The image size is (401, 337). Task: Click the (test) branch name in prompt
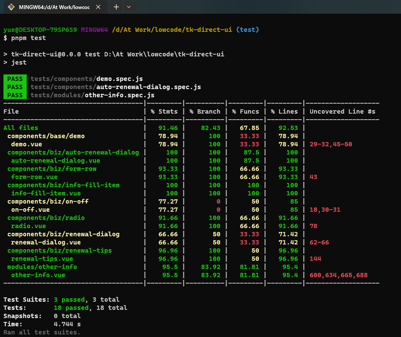point(248,30)
